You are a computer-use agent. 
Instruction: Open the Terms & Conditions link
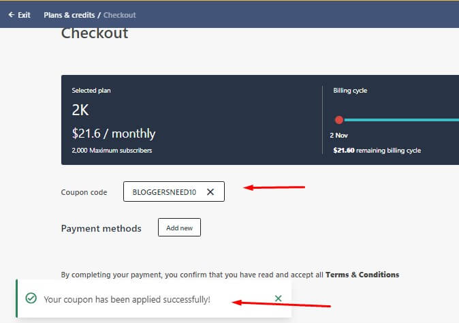coord(362,275)
